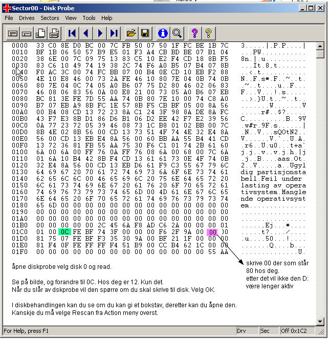Image resolution: width=329 pixels, height=339 pixels.
Task: Open a file with the yellow folder icon
Action: 131,33
